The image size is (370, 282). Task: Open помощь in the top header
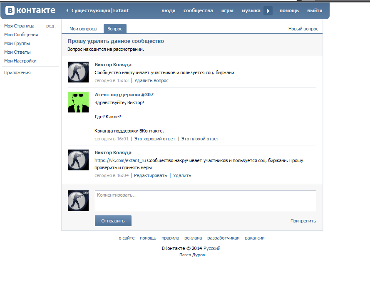(x=289, y=11)
